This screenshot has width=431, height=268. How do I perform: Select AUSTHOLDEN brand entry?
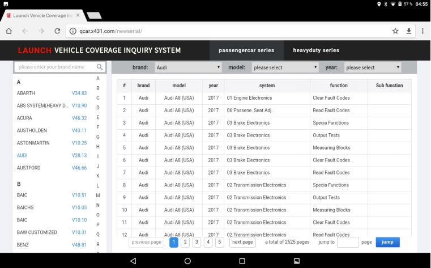tap(32, 130)
